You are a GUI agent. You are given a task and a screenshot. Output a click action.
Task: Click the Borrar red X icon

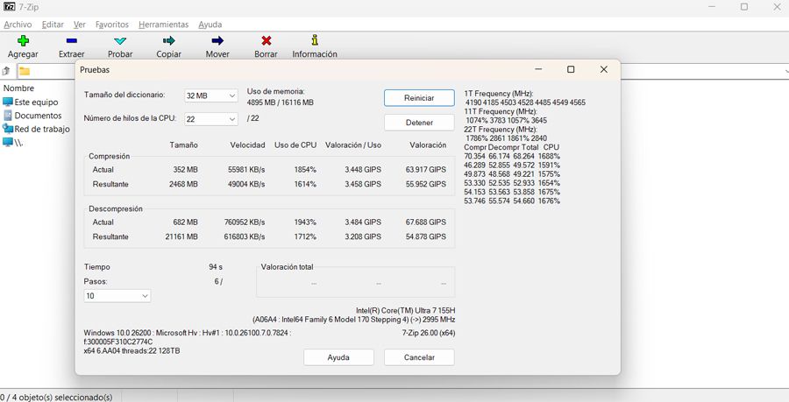click(267, 40)
